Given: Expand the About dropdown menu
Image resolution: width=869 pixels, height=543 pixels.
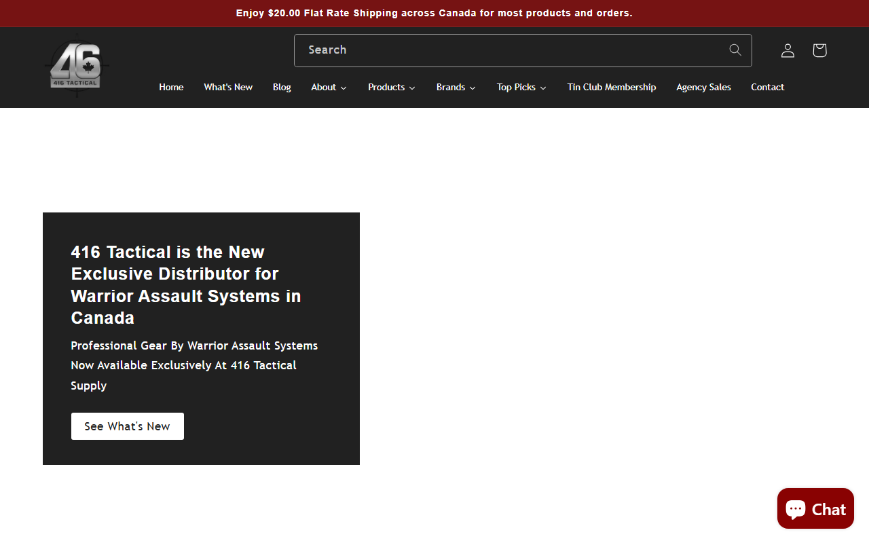Looking at the screenshot, I should [x=329, y=87].
